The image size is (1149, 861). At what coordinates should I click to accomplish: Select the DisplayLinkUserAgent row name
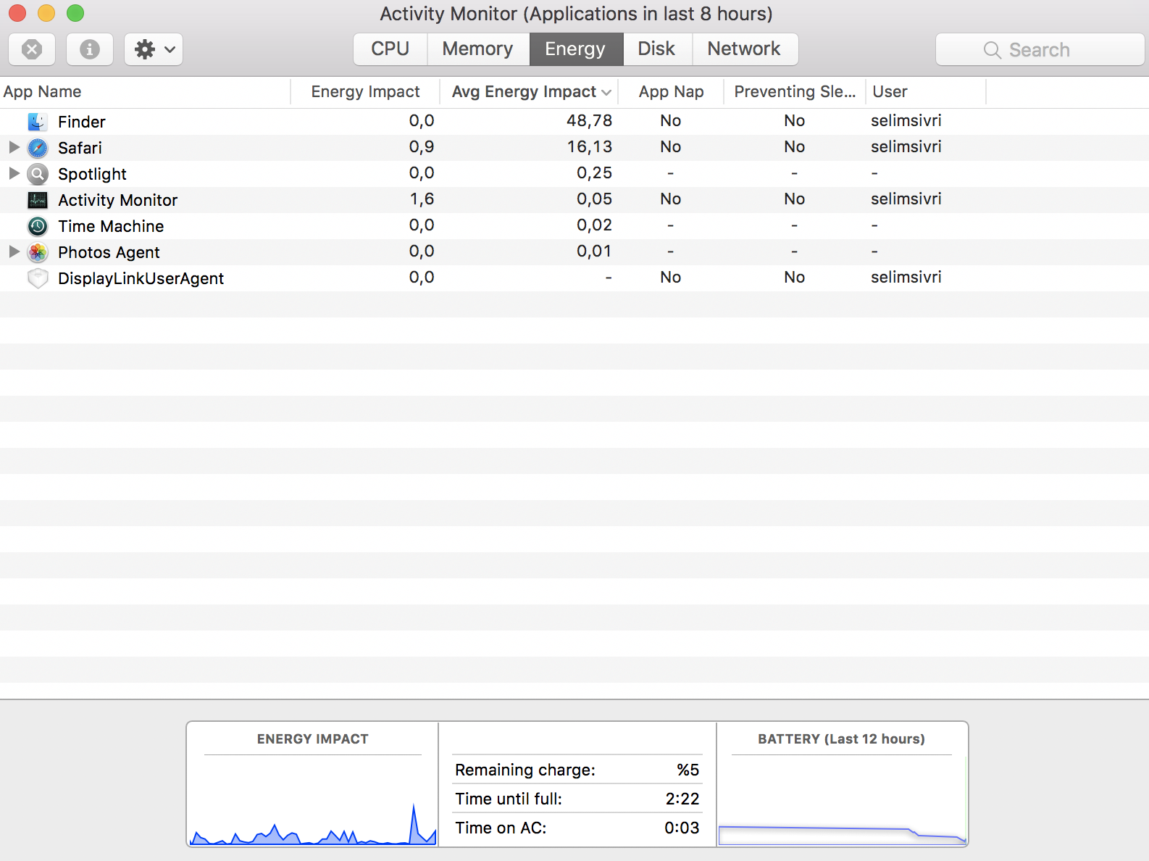[141, 278]
